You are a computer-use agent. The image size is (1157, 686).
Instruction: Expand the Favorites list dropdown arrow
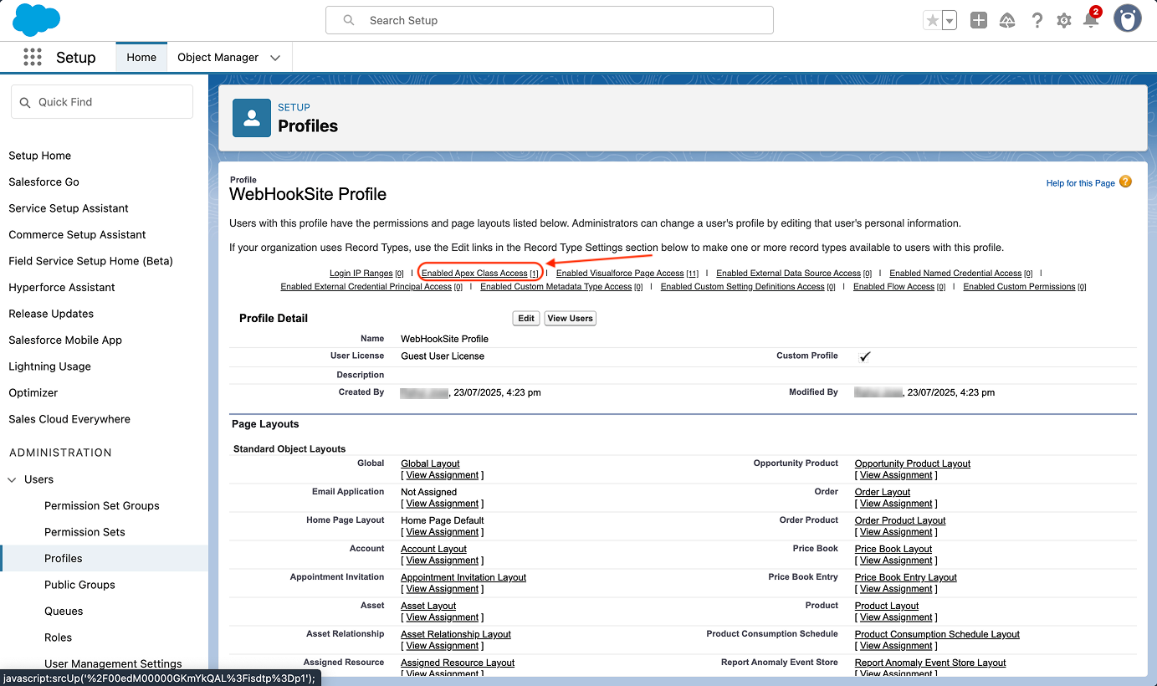pyautogui.click(x=950, y=21)
